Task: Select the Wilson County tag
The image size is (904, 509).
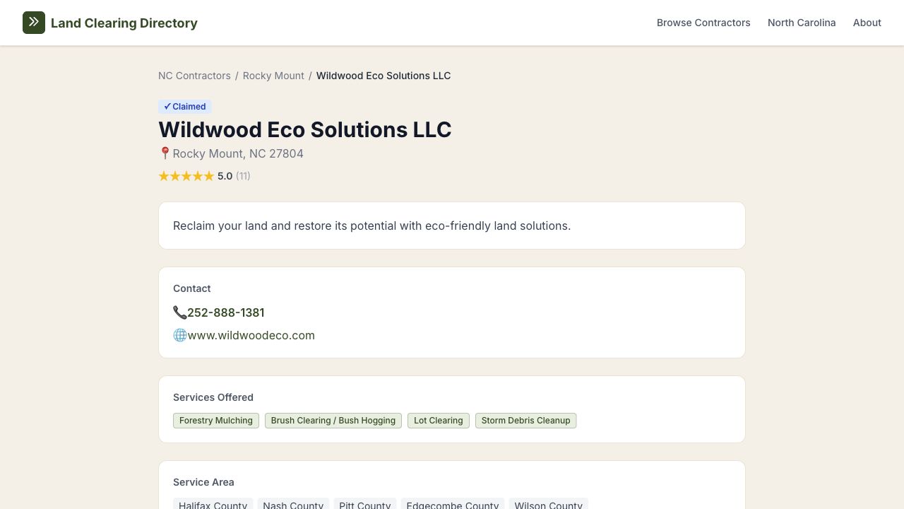Action: coord(549,504)
